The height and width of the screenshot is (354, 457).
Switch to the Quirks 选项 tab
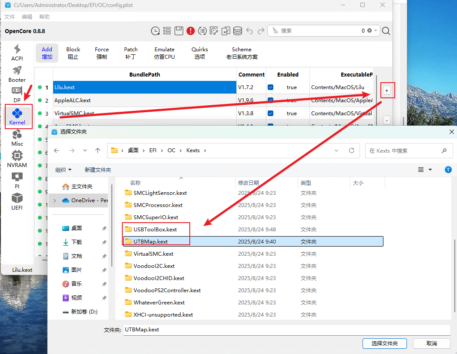[200, 53]
